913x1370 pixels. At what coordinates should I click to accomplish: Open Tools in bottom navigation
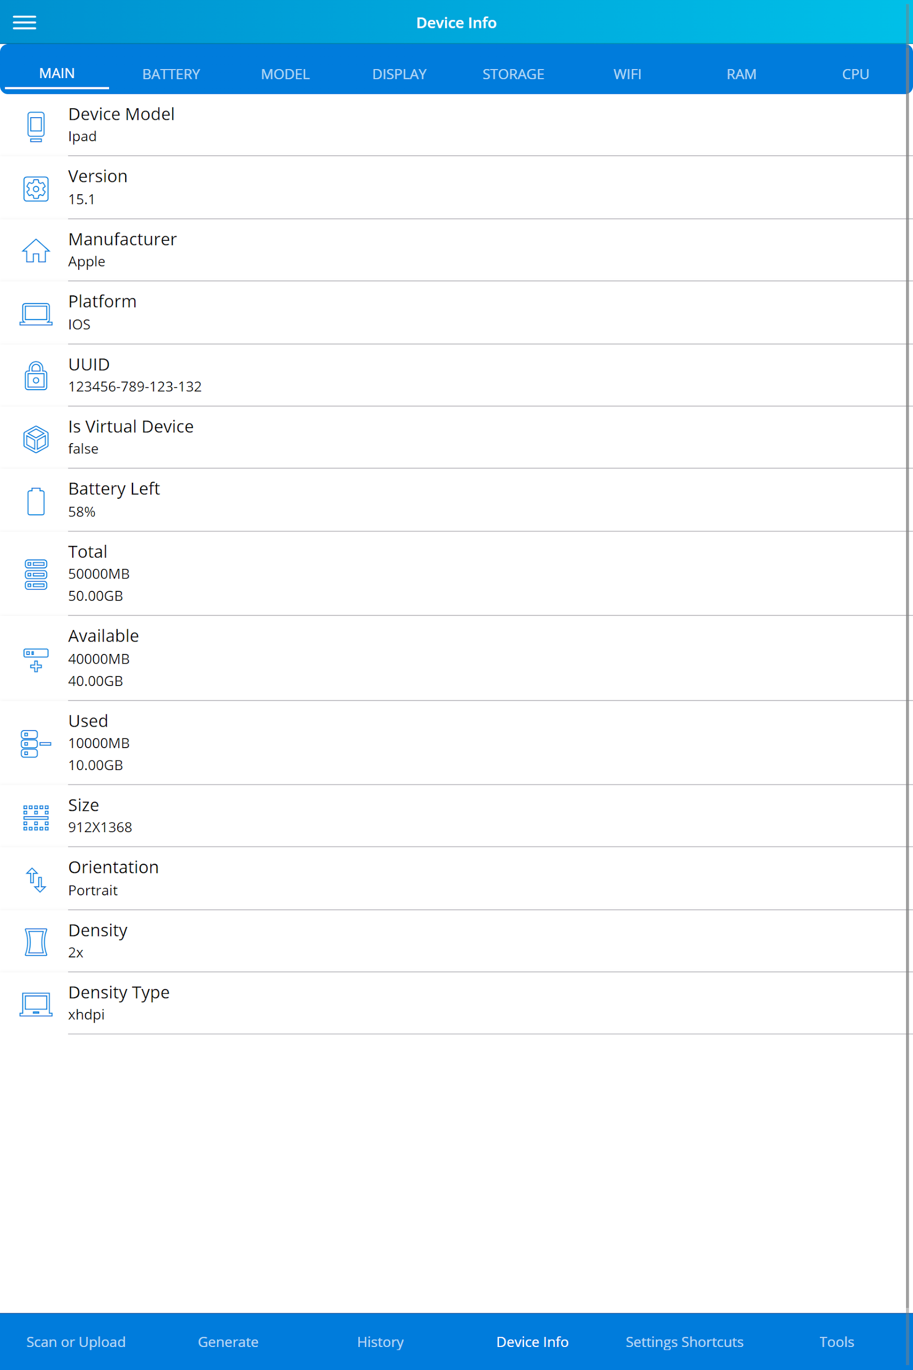(x=837, y=1342)
